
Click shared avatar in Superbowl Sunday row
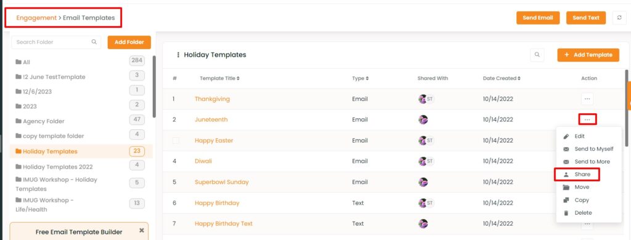423,182
